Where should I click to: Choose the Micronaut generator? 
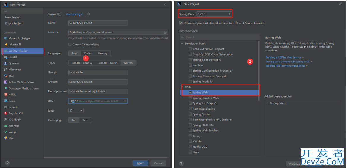tap(15, 69)
